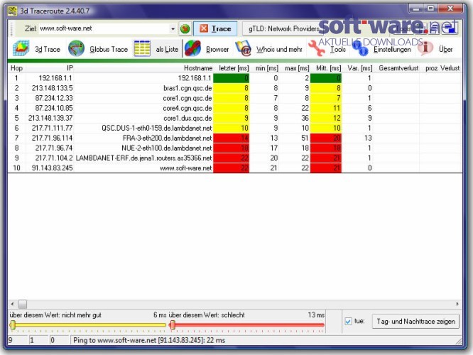This screenshot has width=473, height=355.
Task: Open the Tools wrench icon
Action: pos(316,48)
